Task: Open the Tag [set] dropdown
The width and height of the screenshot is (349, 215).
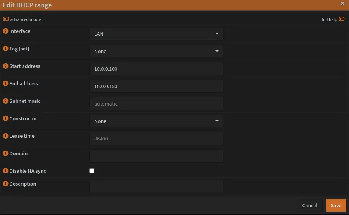Action: (x=156, y=51)
